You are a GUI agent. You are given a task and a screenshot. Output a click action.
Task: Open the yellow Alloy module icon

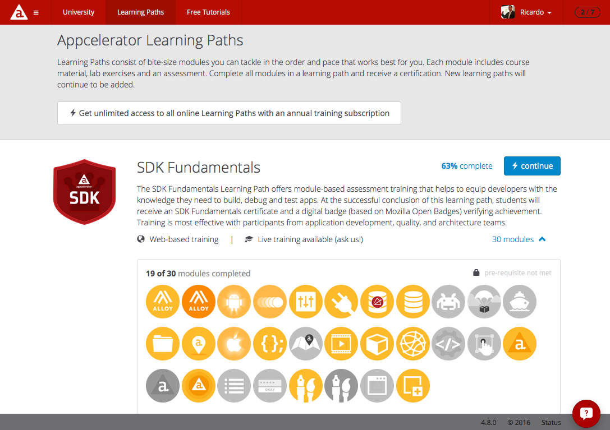[163, 302]
